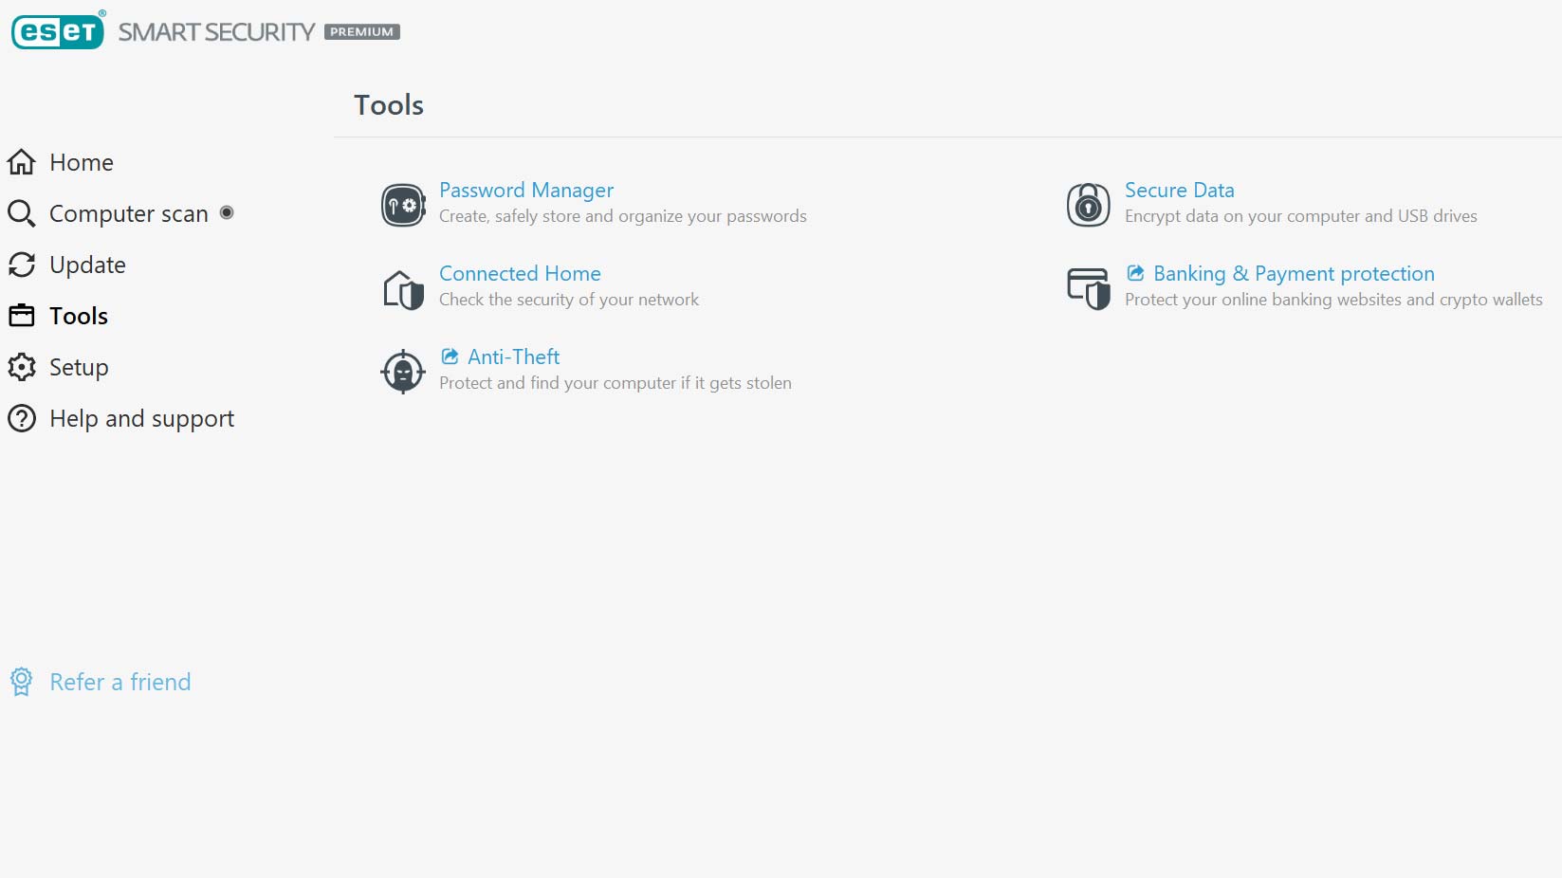Viewport: 1562px width, 878px height.
Task: Click the Secure Data padlock icon
Action: [x=1089, y=205]
